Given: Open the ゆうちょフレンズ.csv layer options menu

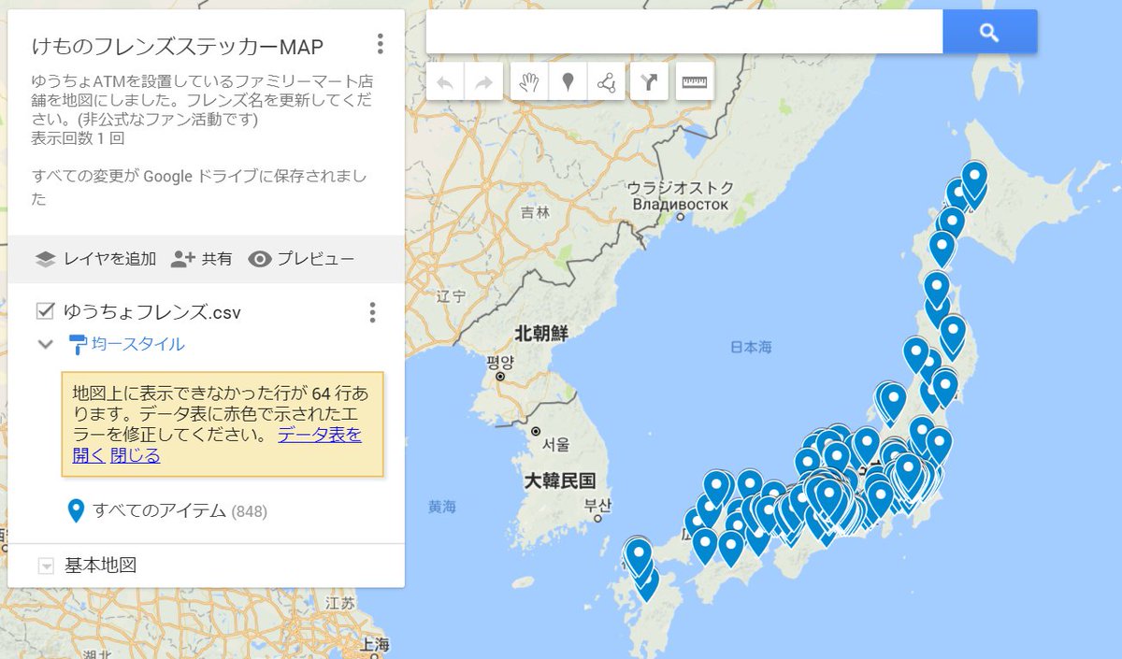Looking at the screenshot, I should coord(372,312).
